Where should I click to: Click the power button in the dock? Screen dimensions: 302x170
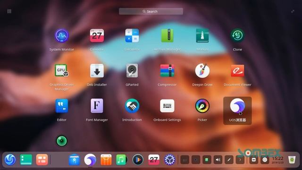(x=265, y=160)
